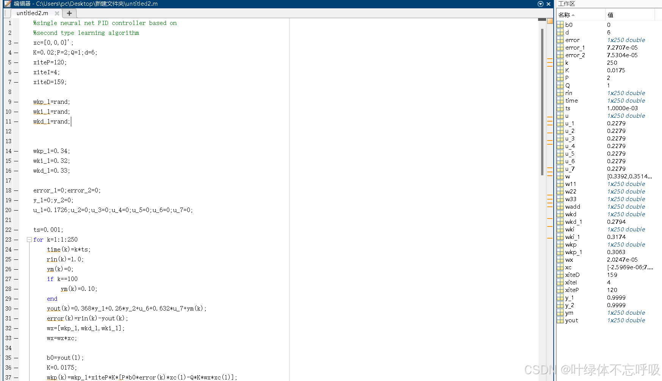The image size is (662, 381).
Task: Select the error_1 variable icon
Action: (560, 47)
